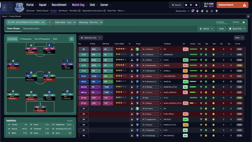Image resolution: width=252 pixels, height=142 pixels.
Task: Toggle A.Aznou's match sharpness checkmark
Action: pos(206,114)
